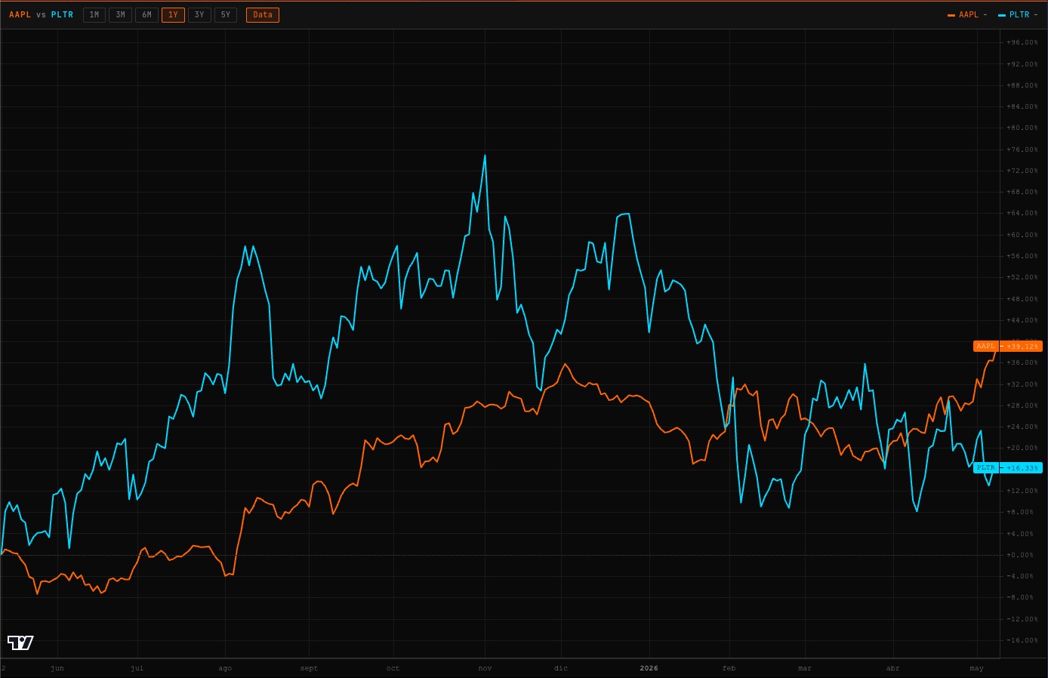Switch chart to 6M range
Image resolution: width=1048 pixels, height=678 pixels.
(x=146, y=14)
